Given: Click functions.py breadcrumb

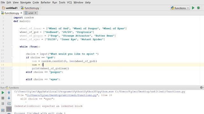Looking at the screenshot, I should pos(32,8).
